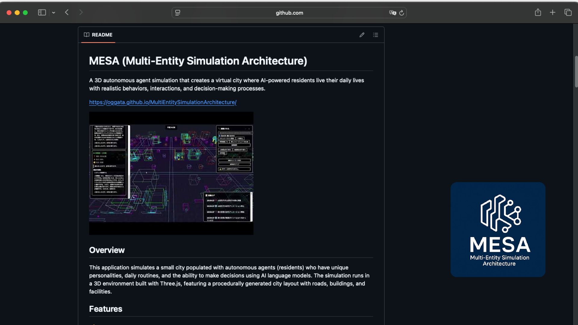Open the README outline list icon

375,35
